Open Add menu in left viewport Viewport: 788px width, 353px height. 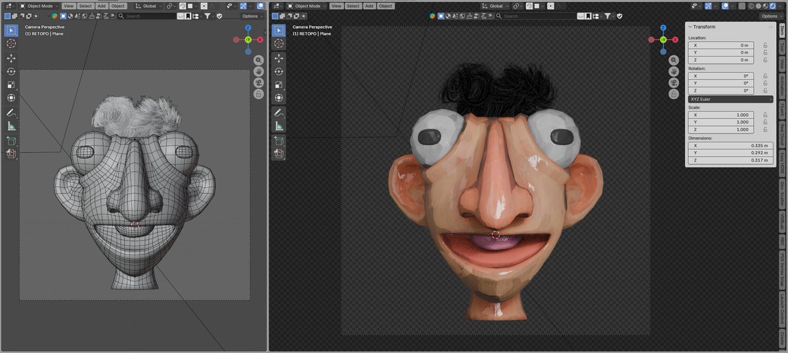pyautogui.click(x=101, y=6)
